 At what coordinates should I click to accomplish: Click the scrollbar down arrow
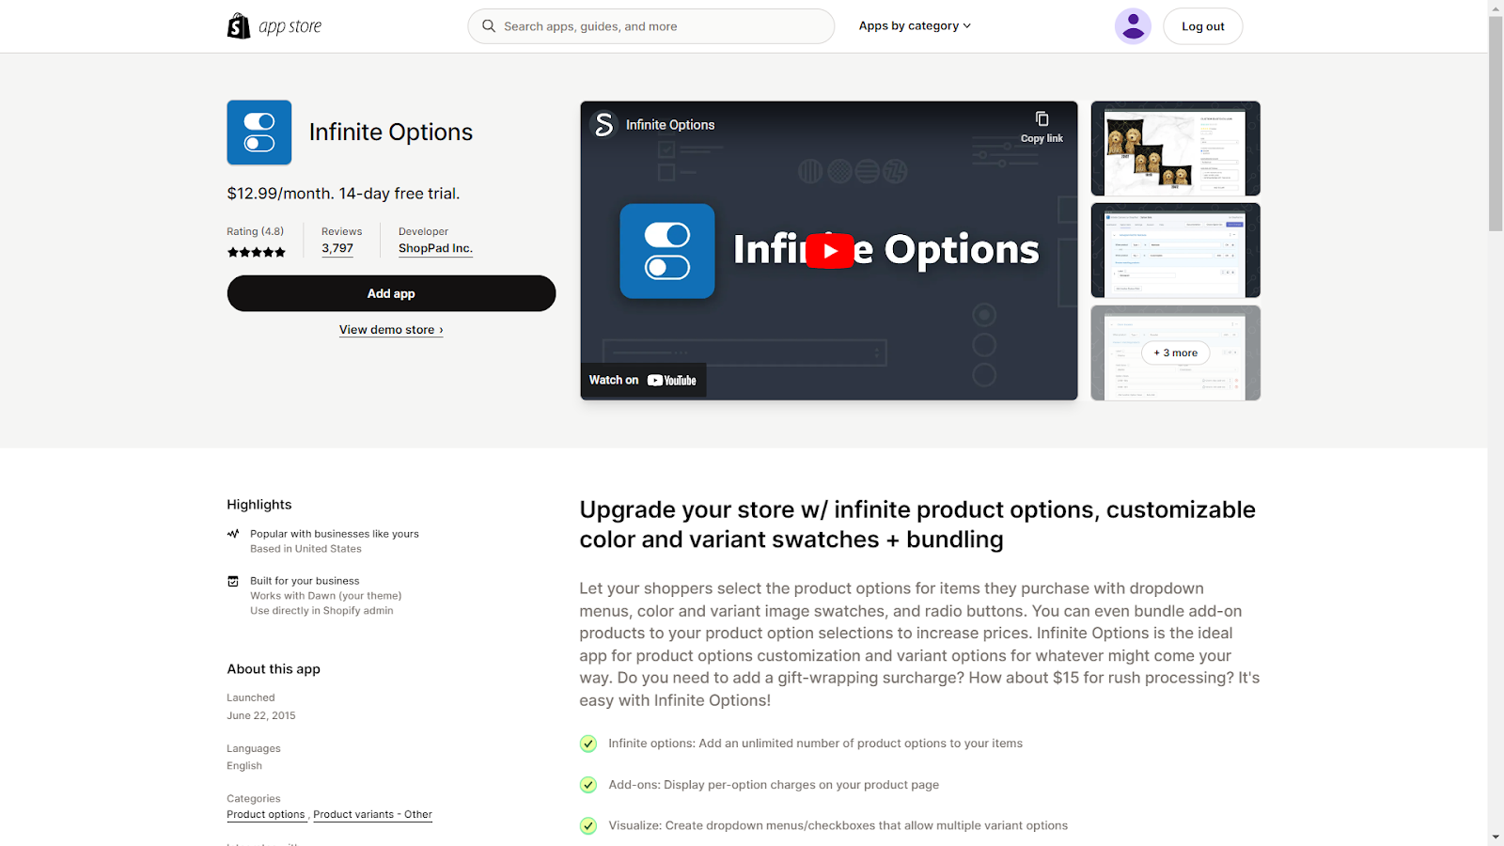click(1496, 838)
